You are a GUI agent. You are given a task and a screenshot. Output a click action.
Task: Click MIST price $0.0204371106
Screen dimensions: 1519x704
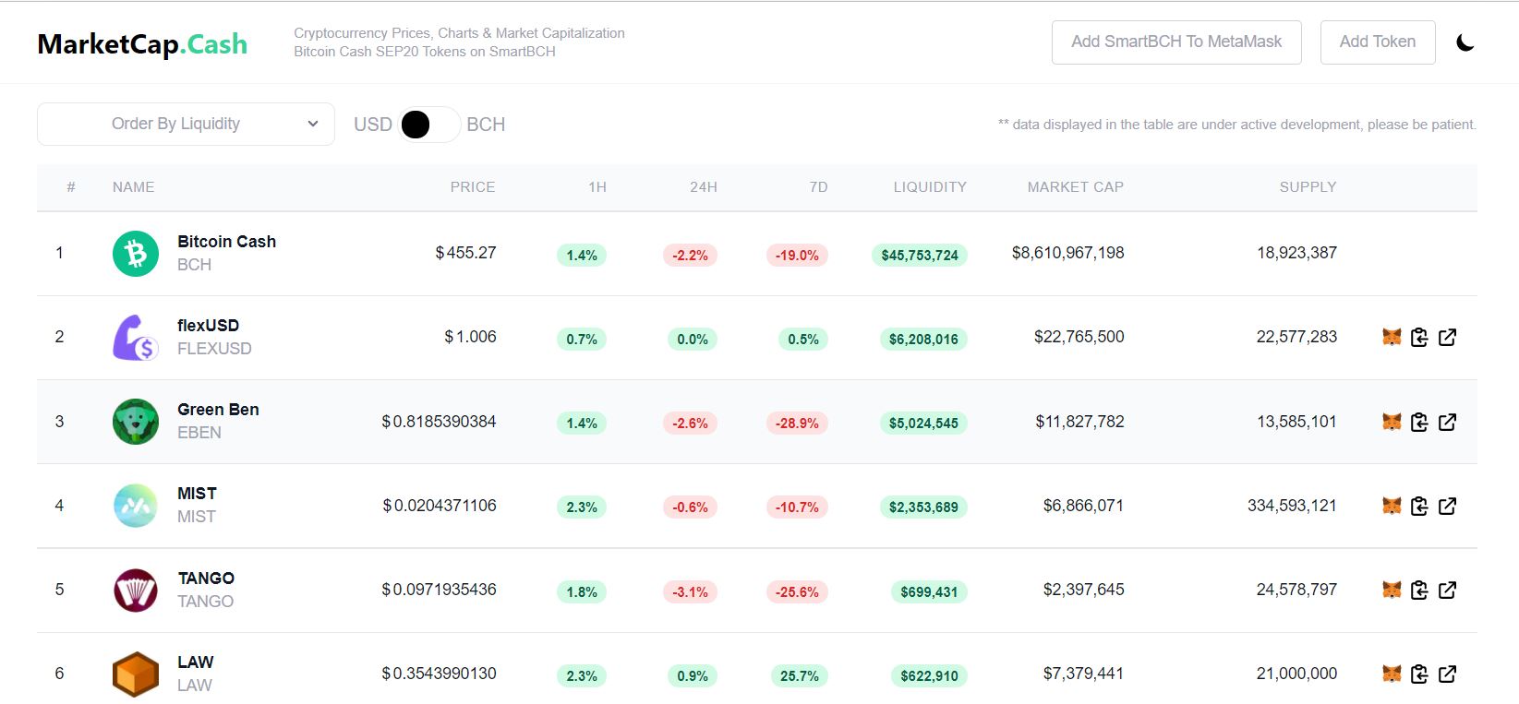(440, 506)
